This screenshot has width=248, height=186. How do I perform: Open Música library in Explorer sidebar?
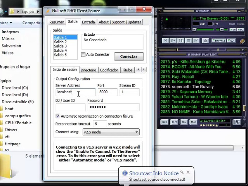point(8,39)
